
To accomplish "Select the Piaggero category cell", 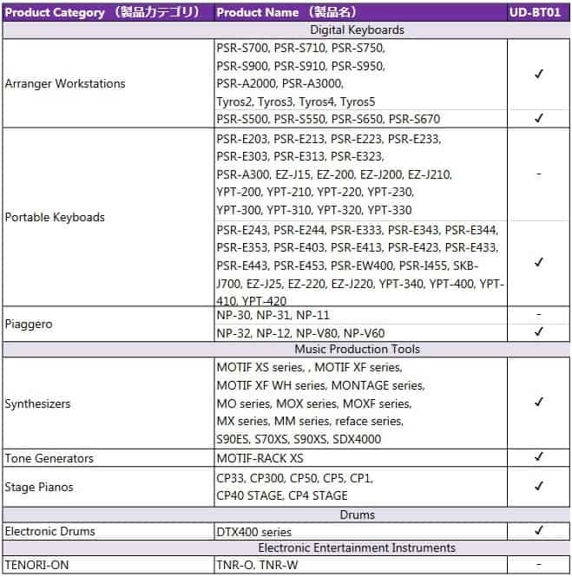I will [x=108, y=324].
